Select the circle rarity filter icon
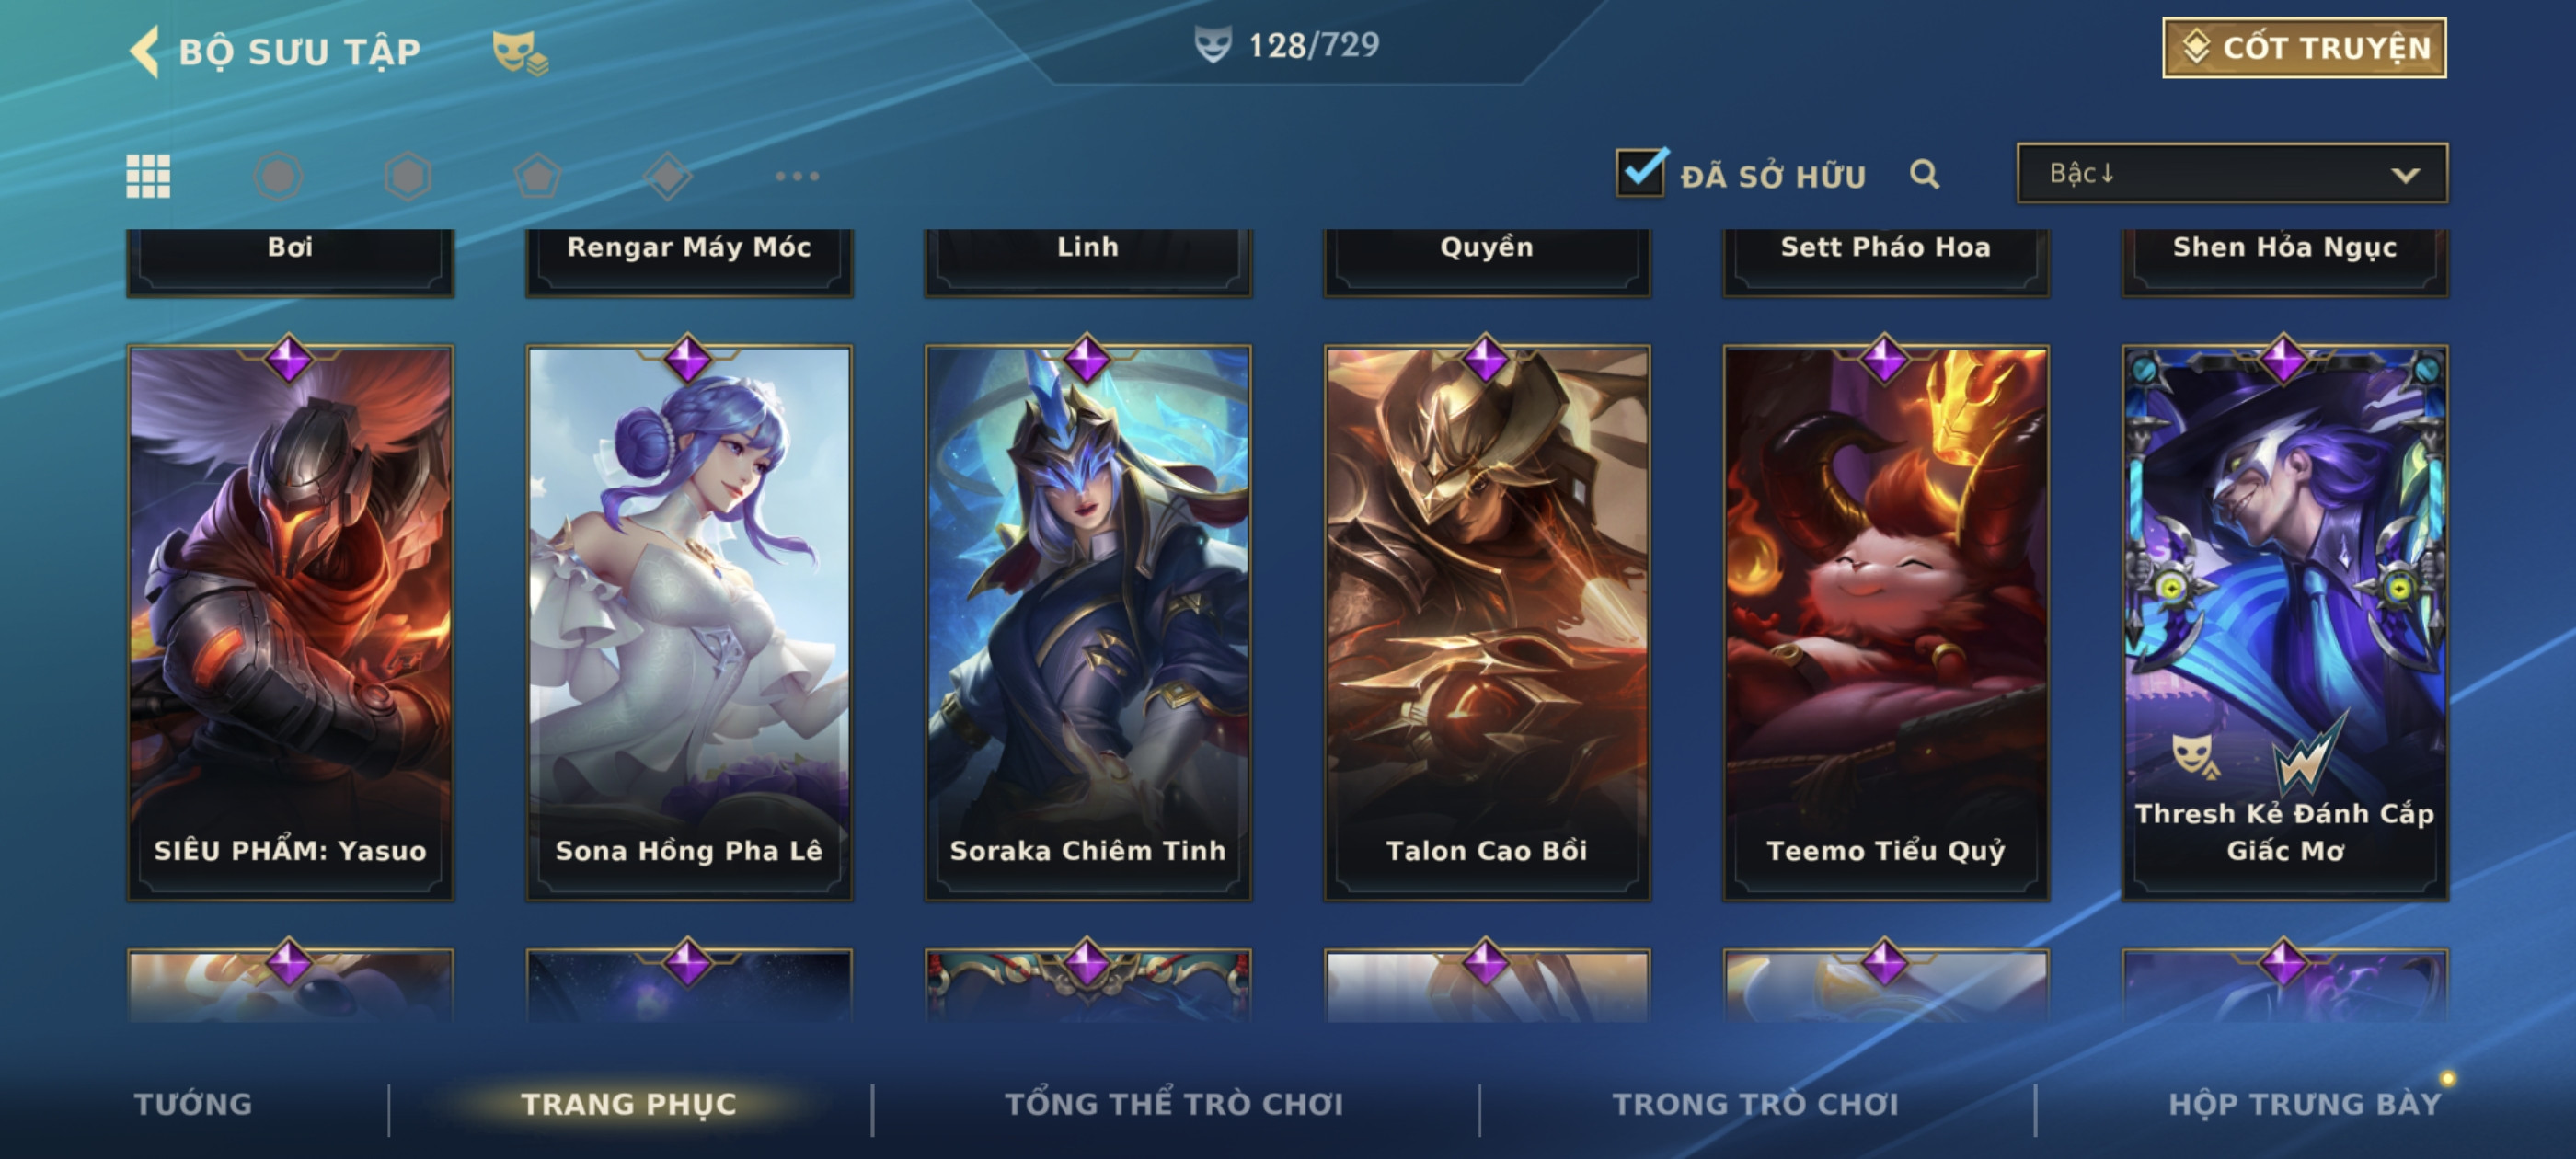 click(278, 176)
